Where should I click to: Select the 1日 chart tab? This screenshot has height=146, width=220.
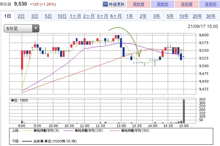point(8,16)
